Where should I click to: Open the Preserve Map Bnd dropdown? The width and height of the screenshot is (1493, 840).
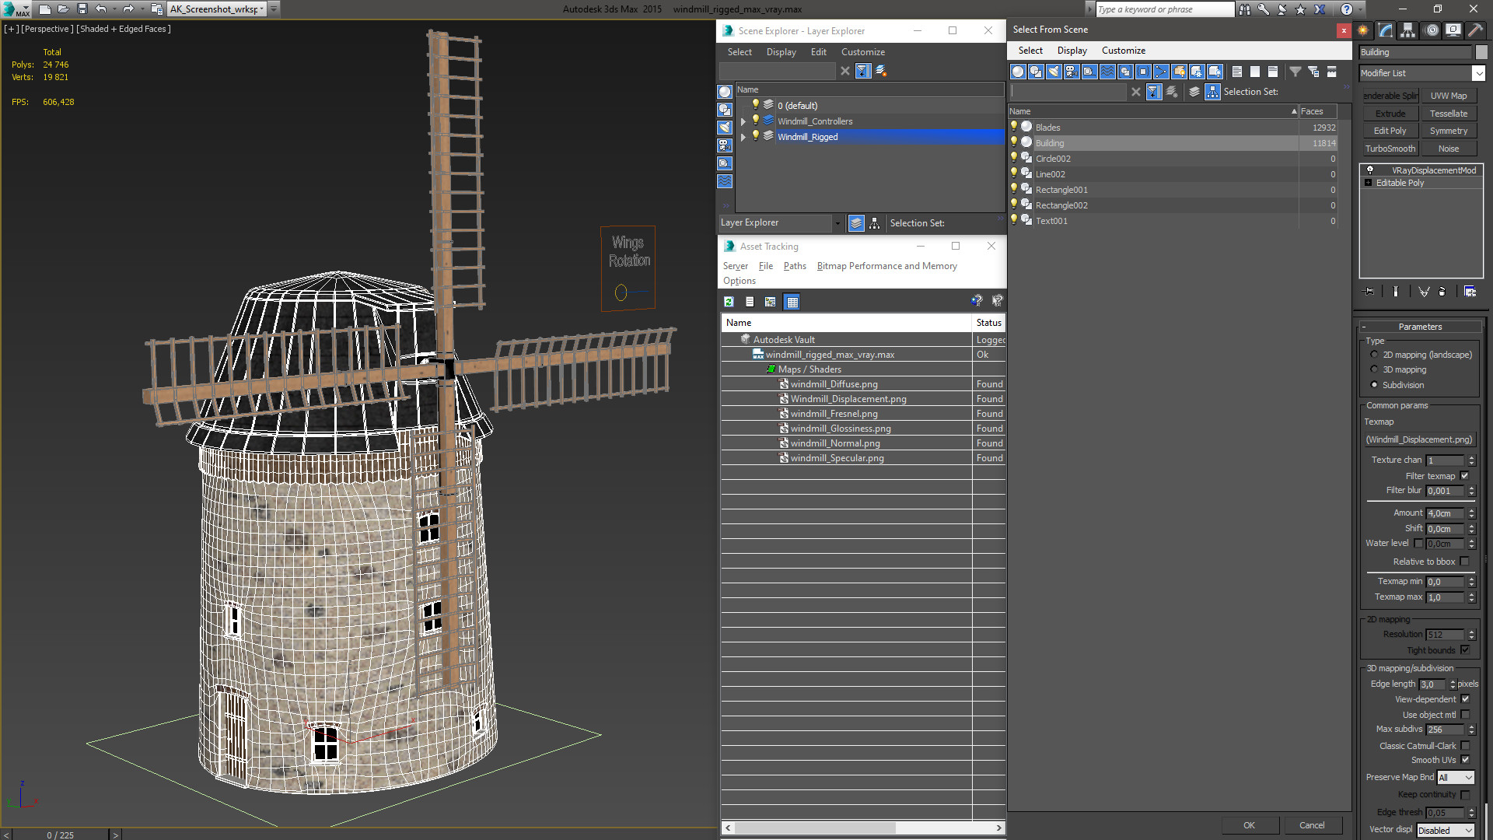click(1456, 778)
